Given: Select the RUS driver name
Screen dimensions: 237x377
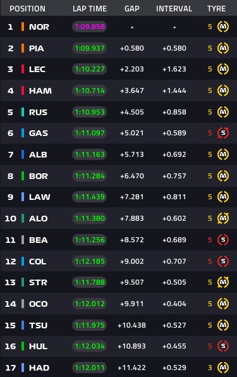Looking at the screenshot, I should [x=38, y=113].
